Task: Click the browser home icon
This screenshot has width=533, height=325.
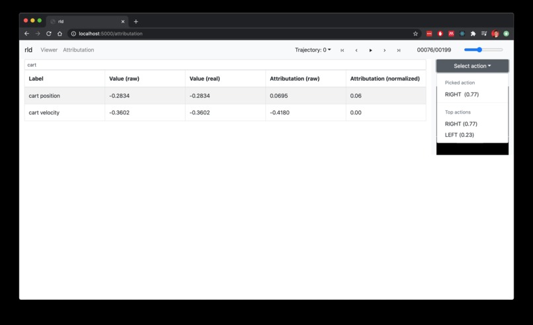Action: coord(60,34)
